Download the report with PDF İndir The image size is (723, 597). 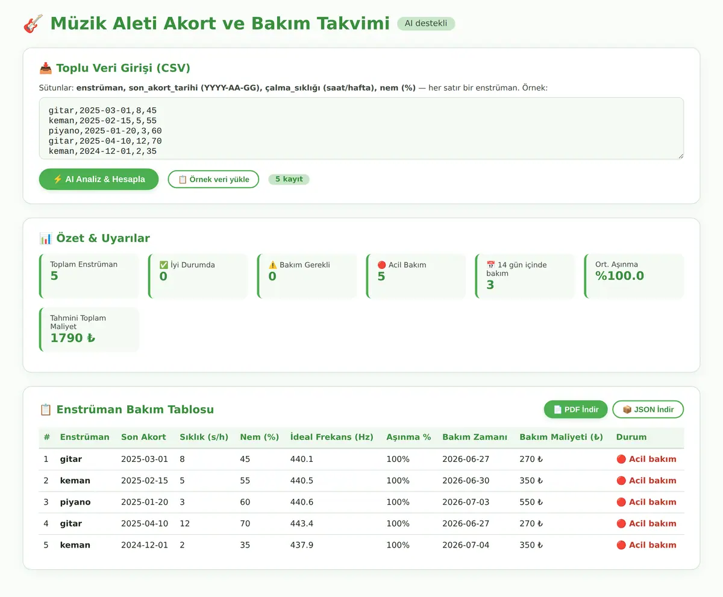coord(575,409)
